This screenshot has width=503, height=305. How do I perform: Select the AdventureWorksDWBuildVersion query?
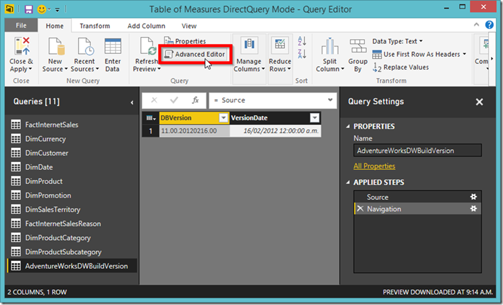72,266
